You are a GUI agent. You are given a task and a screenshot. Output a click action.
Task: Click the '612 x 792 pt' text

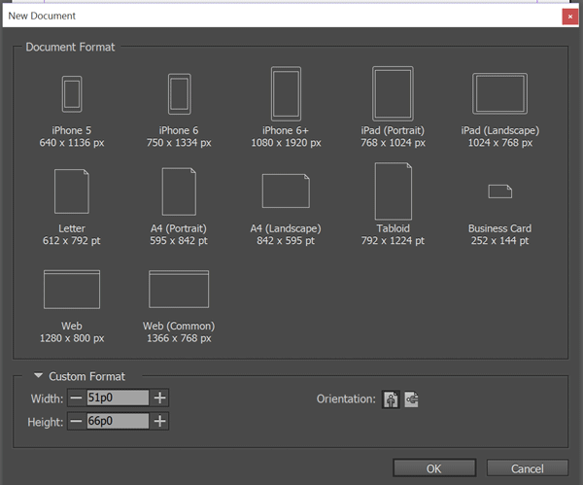point(71,241)
